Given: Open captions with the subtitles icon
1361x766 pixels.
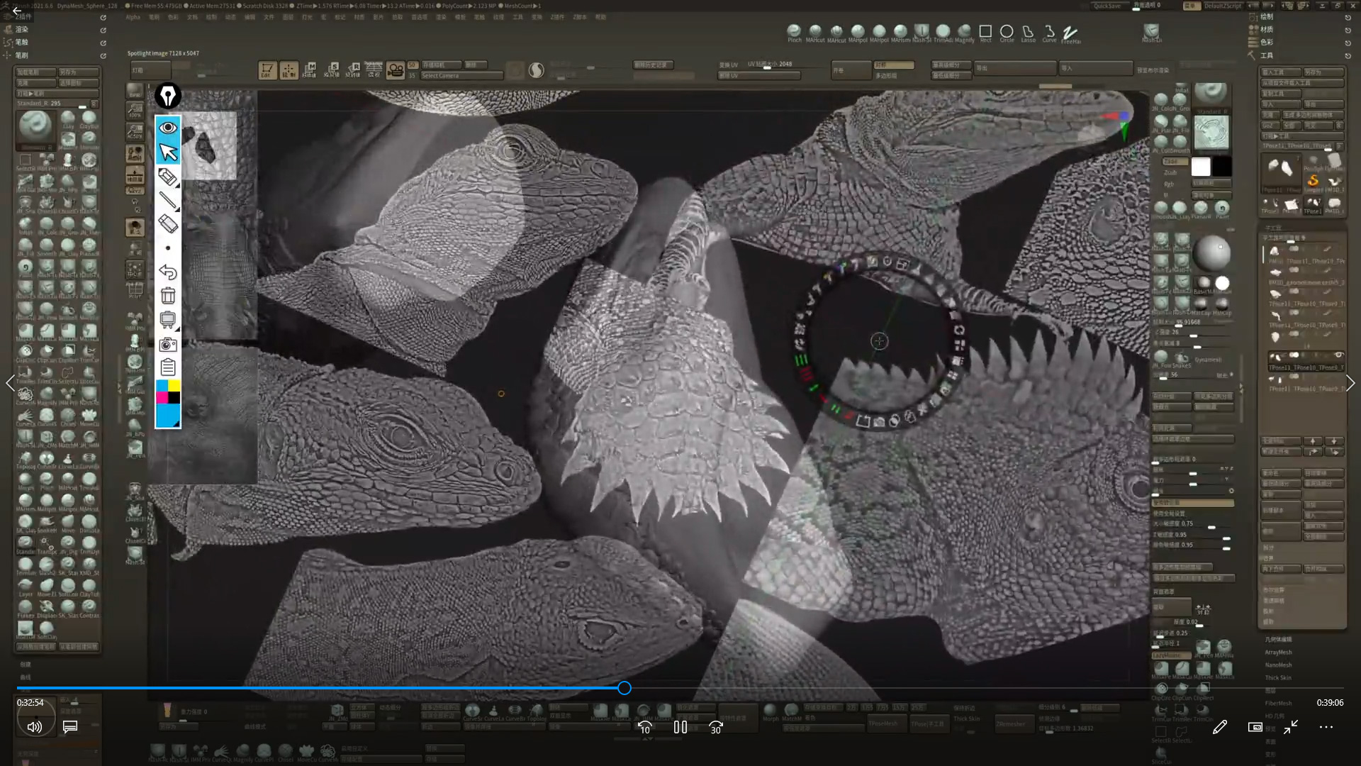Looking at the screenshot, I should tap(70, 727).
